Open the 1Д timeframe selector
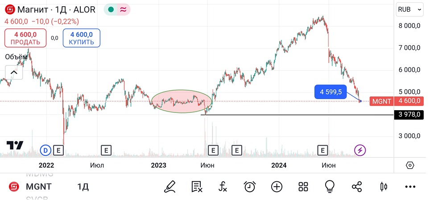 pyautogui.click(x=83, y=187)
